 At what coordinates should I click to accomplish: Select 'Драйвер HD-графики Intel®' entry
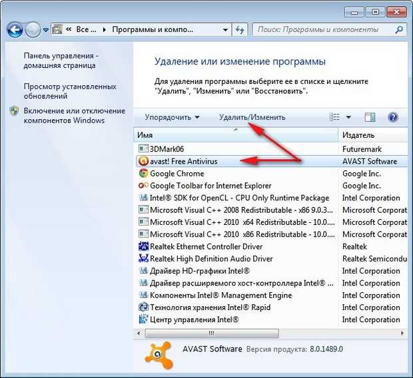tap(200, 271)
